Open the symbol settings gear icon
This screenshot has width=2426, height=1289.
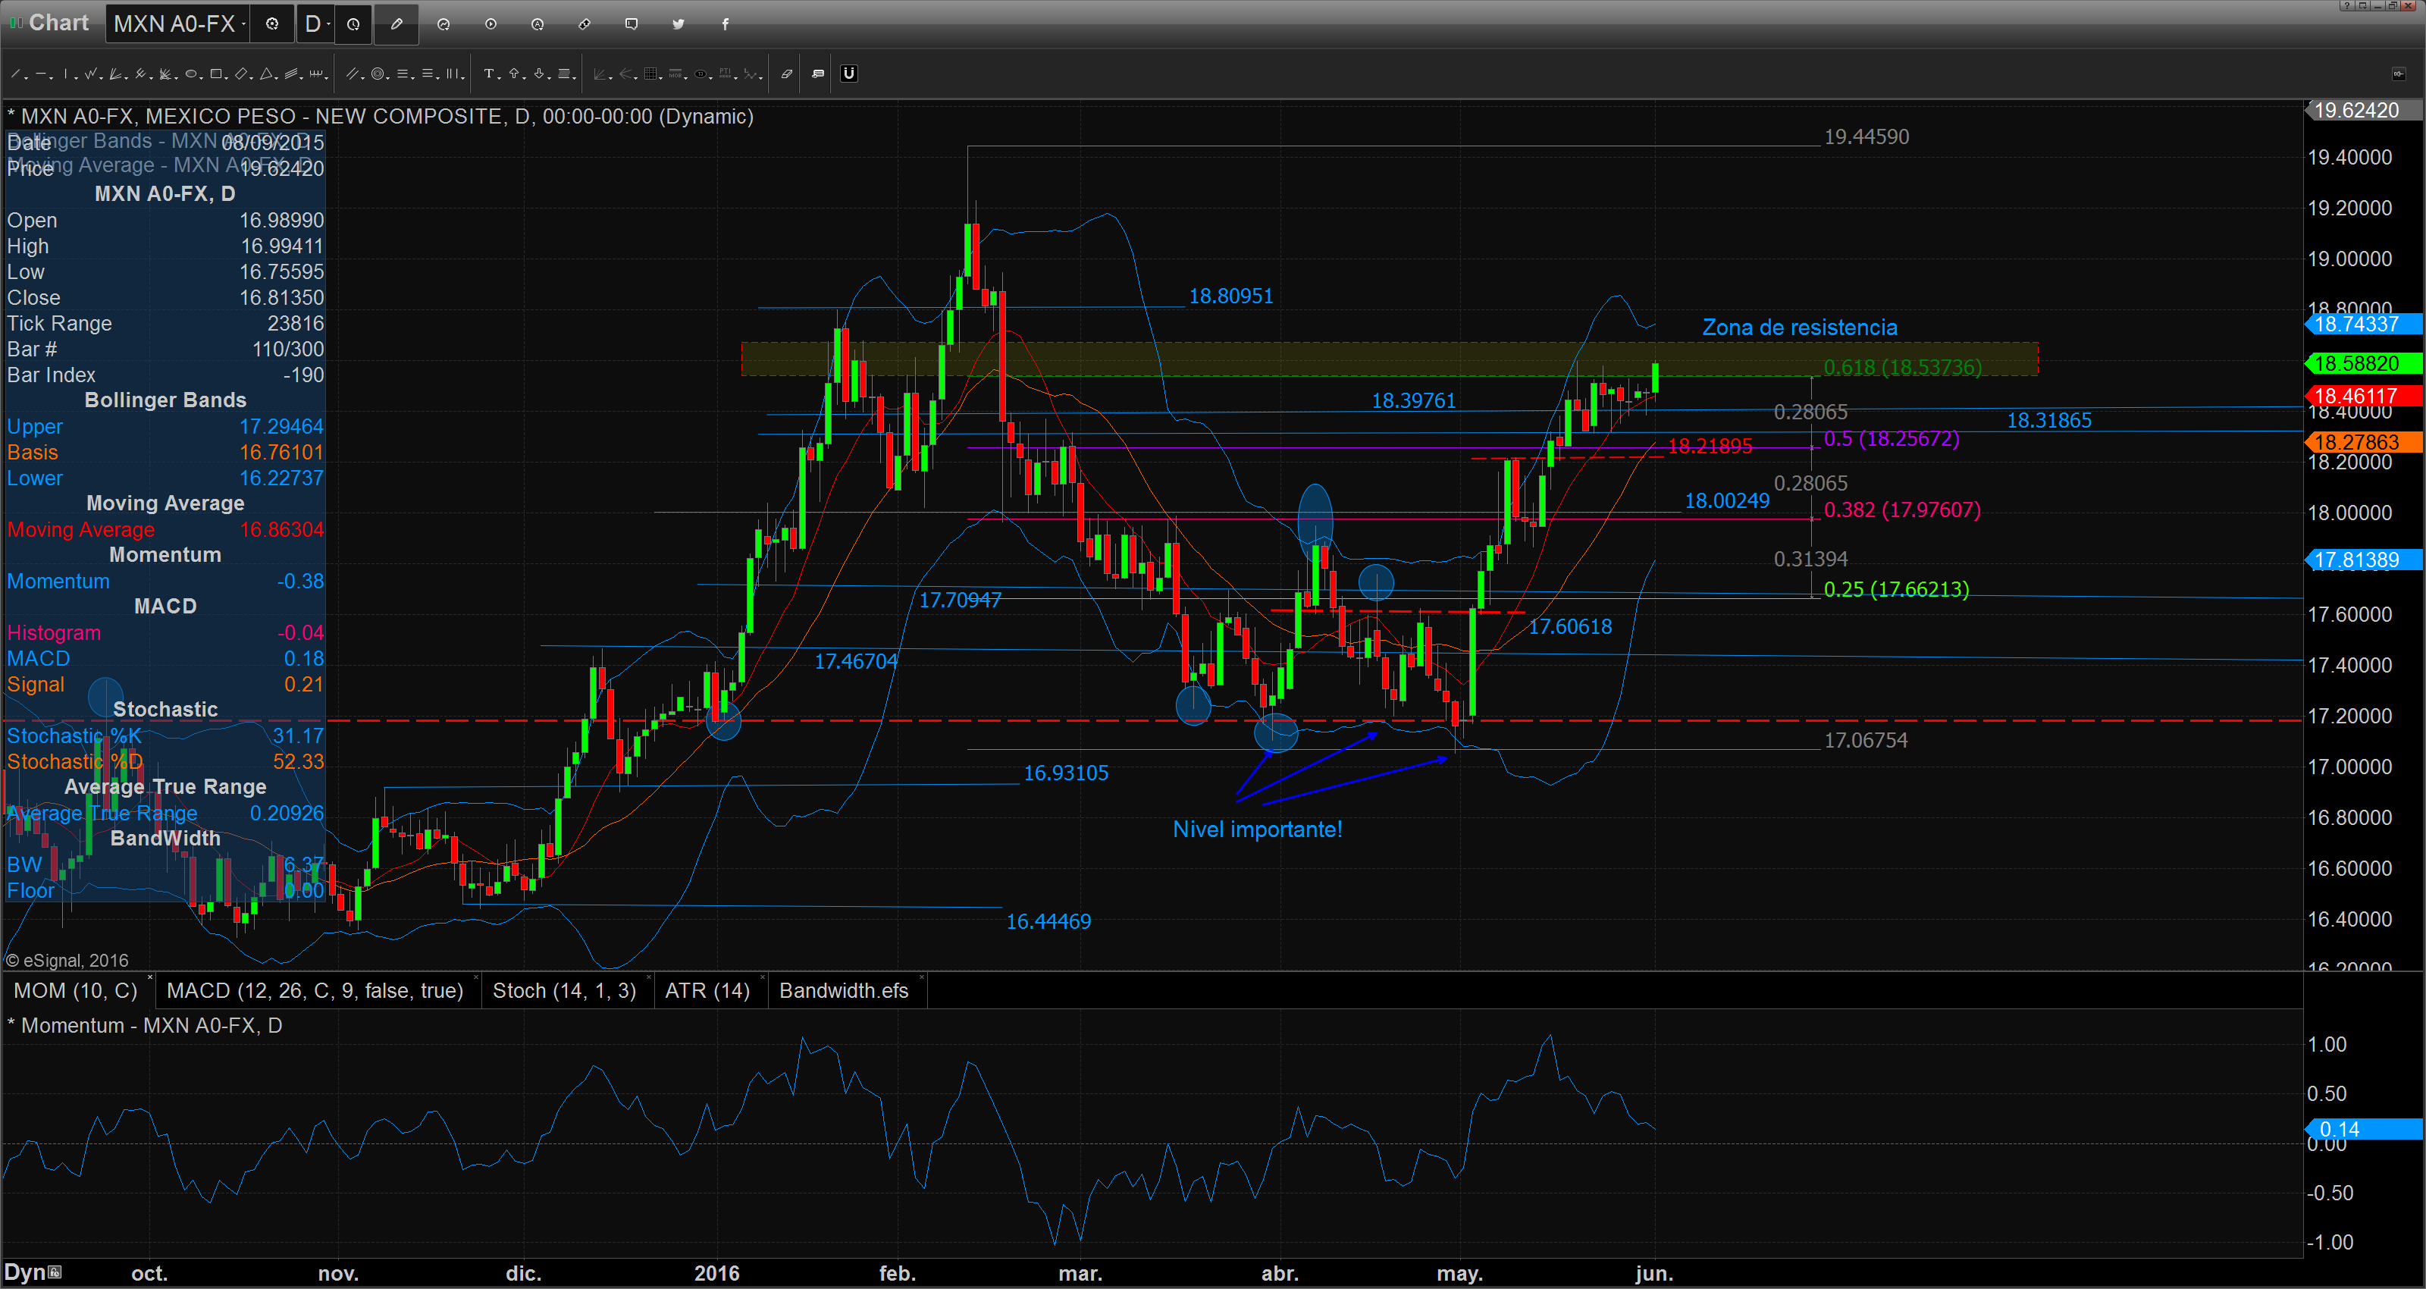pos(272,24)
